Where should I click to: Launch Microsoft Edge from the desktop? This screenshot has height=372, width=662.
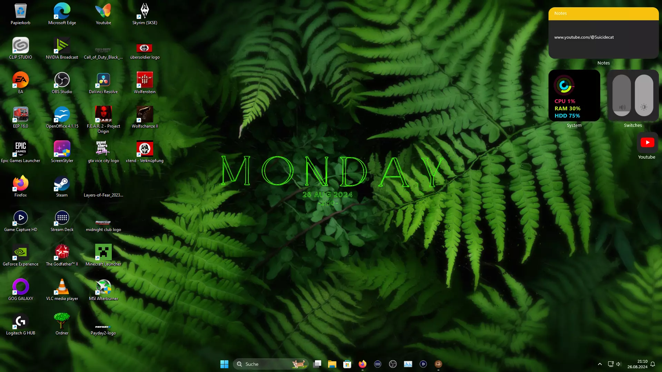tap(62, 14)
